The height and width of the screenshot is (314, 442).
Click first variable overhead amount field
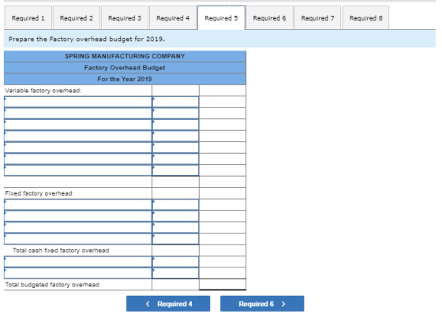tap(175, 102)
